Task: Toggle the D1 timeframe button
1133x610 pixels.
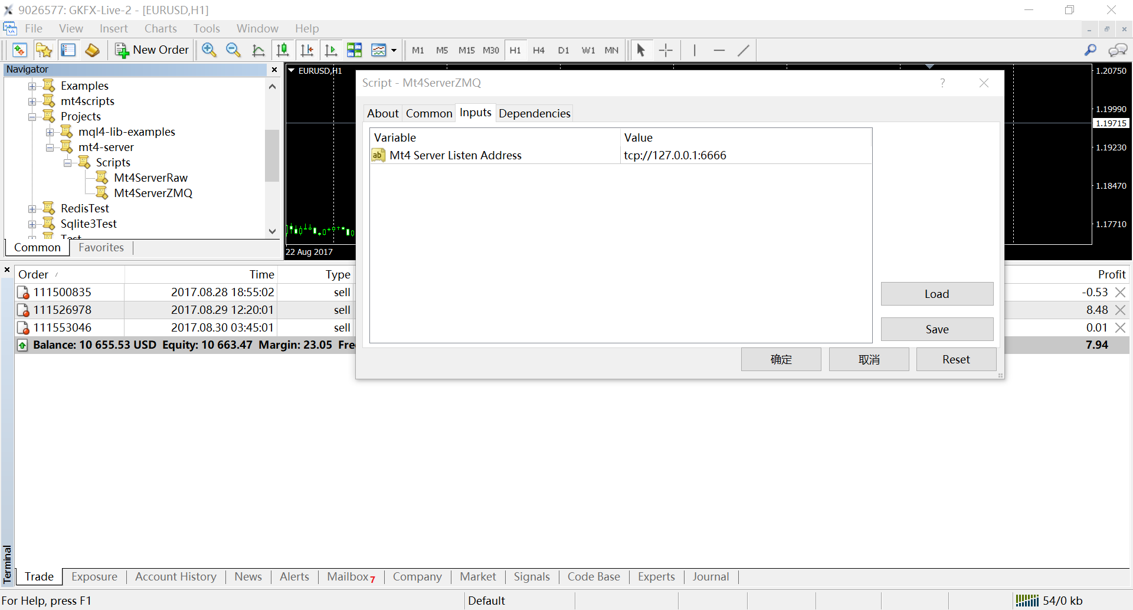Action: click(x=564, y=50)
